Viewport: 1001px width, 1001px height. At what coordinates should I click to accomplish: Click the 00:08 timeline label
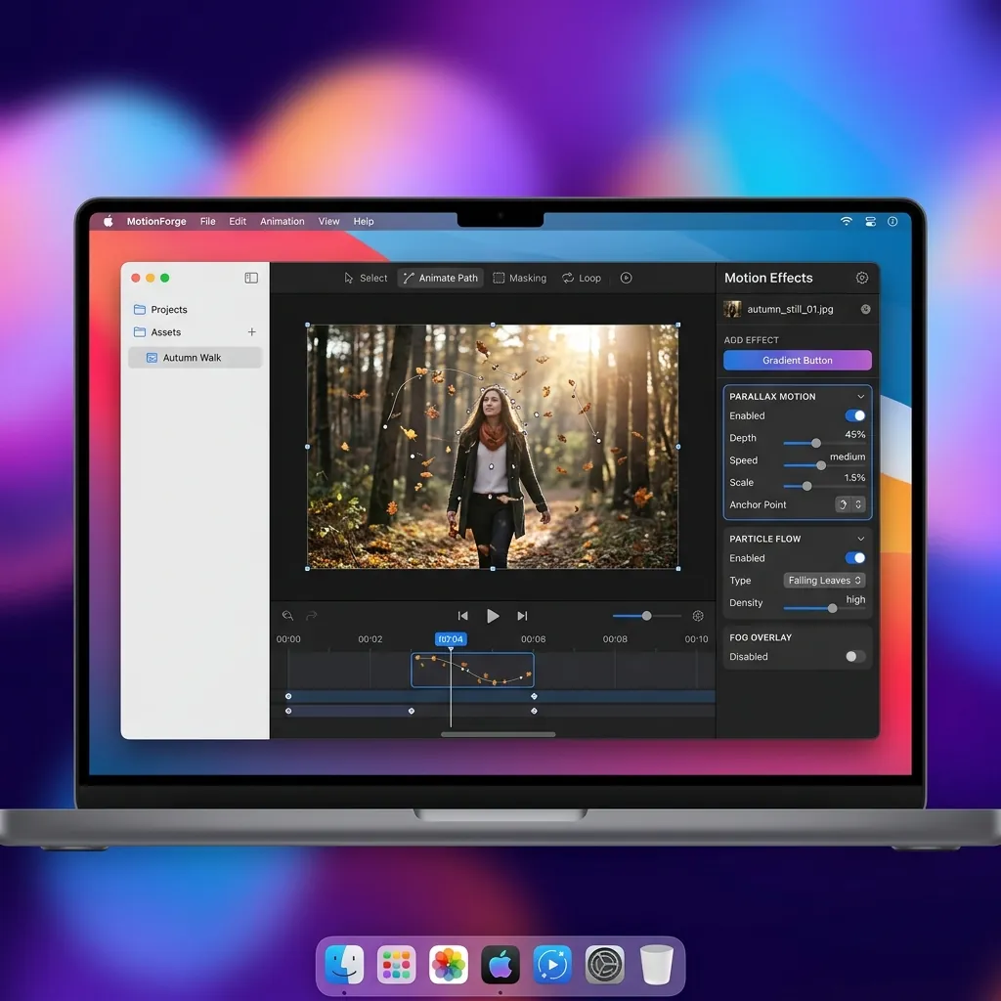615,639
